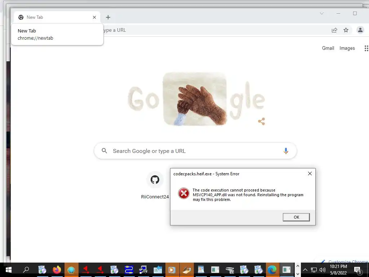Screen dimensions: 369x277
Task: Close the New Tab tab
Action: pyautogui.click(x=94, y=17)
